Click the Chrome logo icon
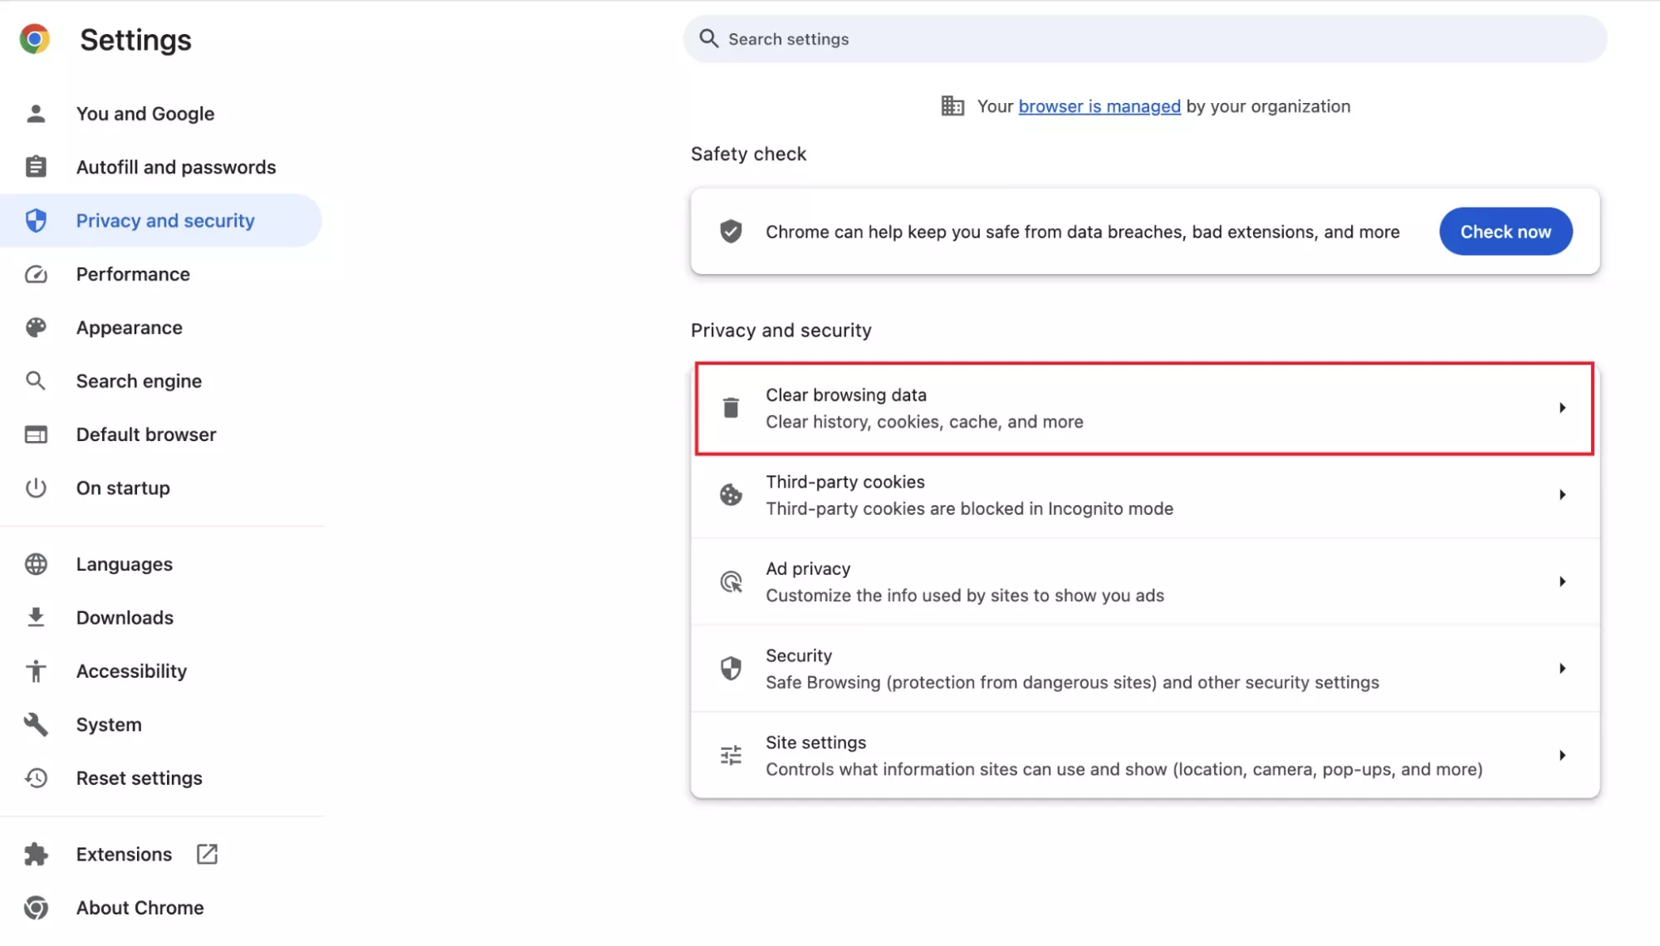This screenshot has width=1660, height=946. click(x=35, y=39)
